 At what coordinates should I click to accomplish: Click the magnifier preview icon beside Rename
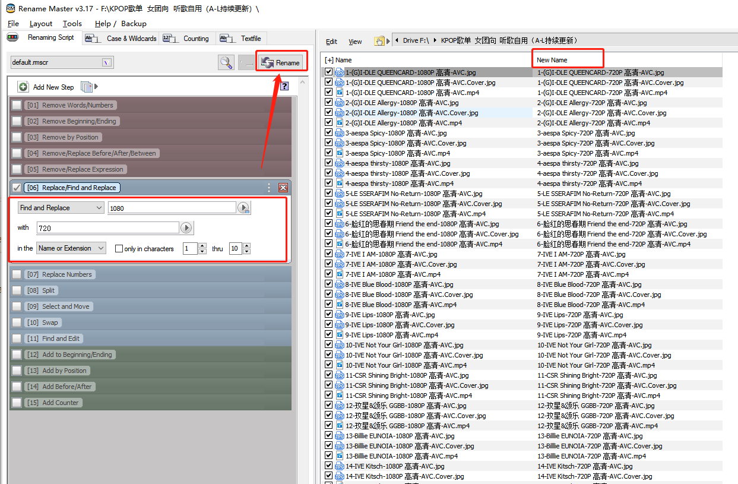[226, 62]
